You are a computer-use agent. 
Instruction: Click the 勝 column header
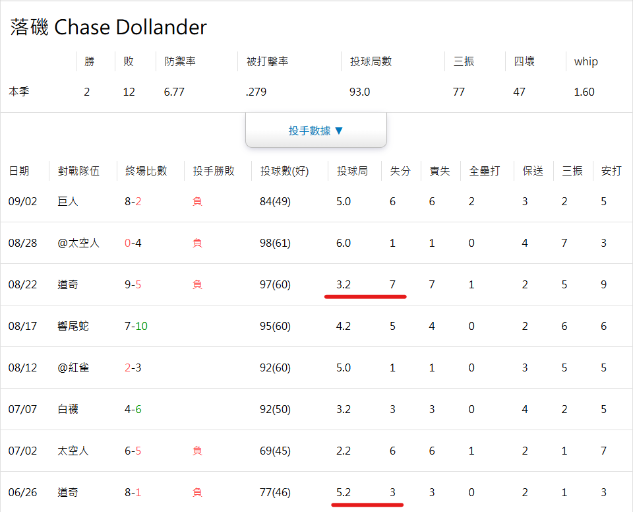pos(89,61)
